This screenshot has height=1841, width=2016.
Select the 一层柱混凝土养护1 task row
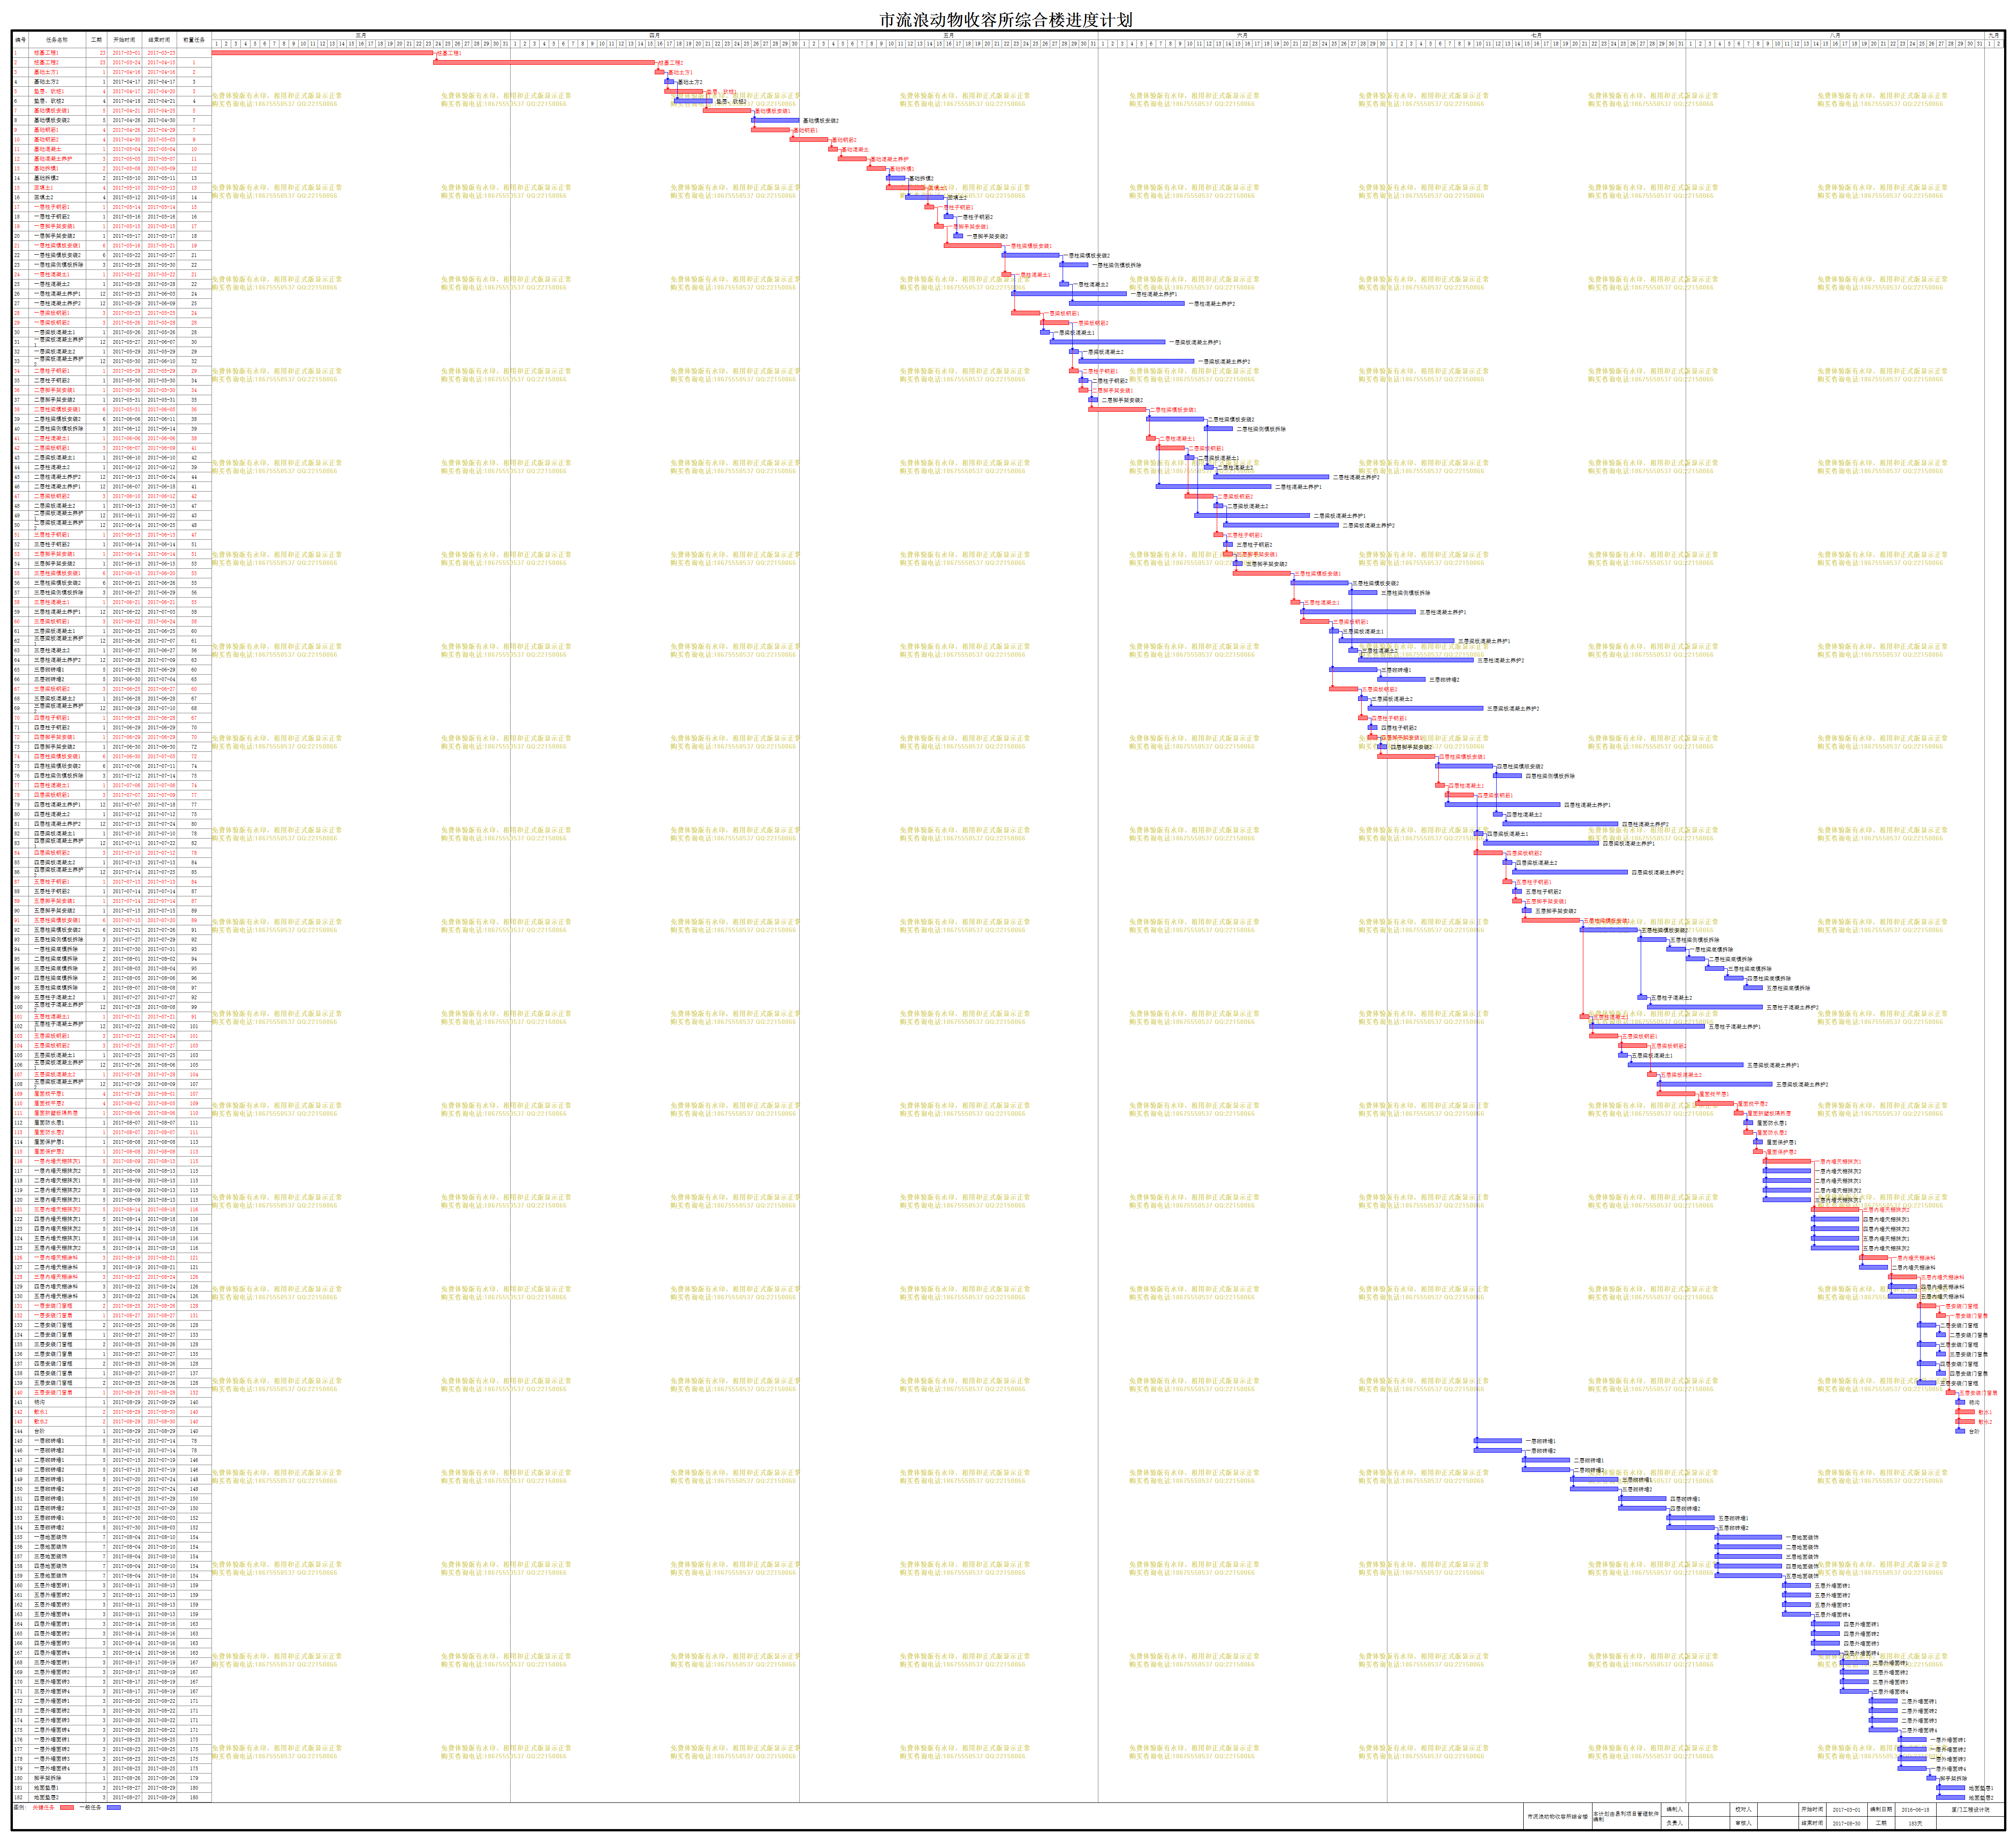(x=111, y=294)
